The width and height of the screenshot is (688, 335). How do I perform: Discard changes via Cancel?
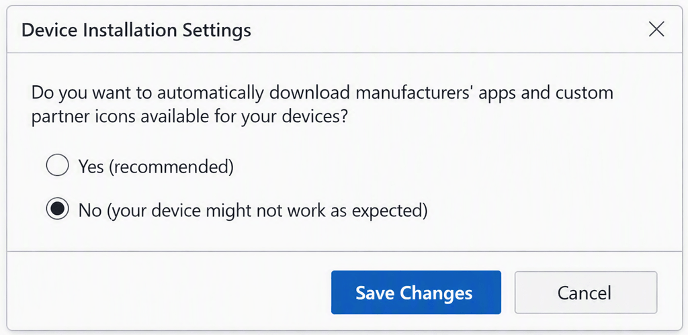[586, 292]
